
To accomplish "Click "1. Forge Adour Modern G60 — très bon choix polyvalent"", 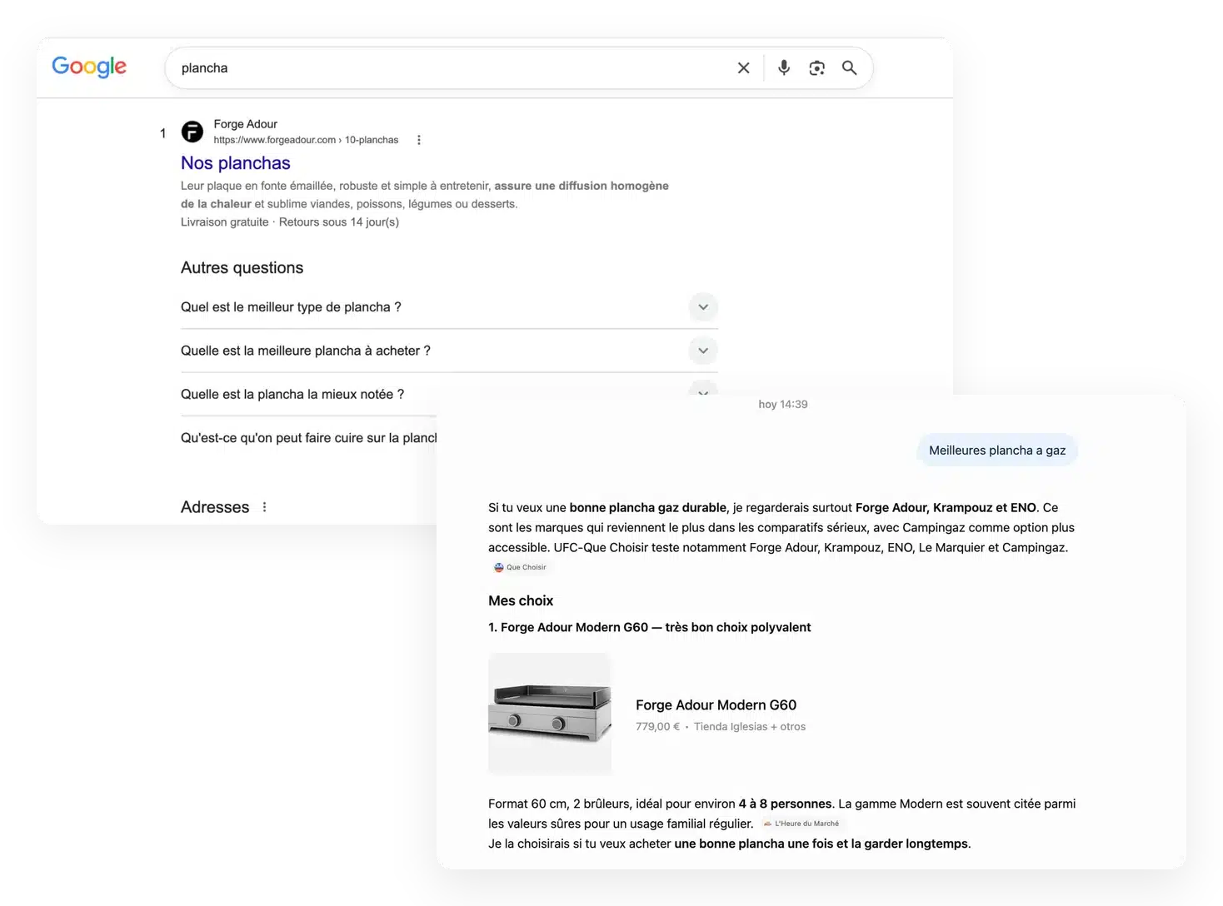I will pos(650,627).
